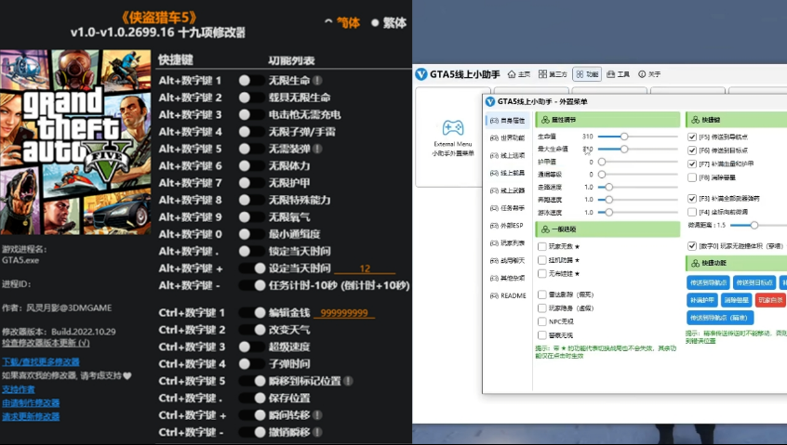Viewport: 787px width, 445px height.
Task: Click the grid icon for 第三方
Action: [542, 74]
